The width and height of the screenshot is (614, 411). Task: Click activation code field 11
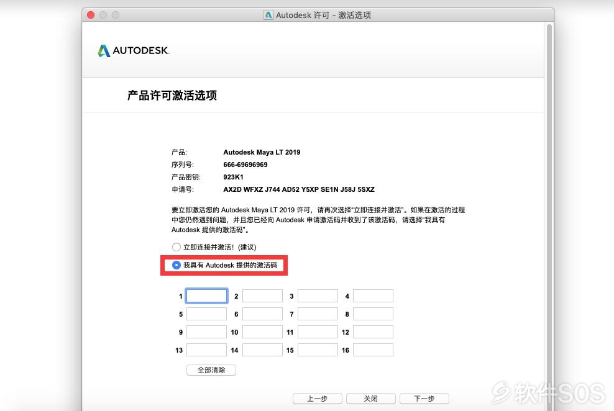pyautogui.click(x=318, y=332)
